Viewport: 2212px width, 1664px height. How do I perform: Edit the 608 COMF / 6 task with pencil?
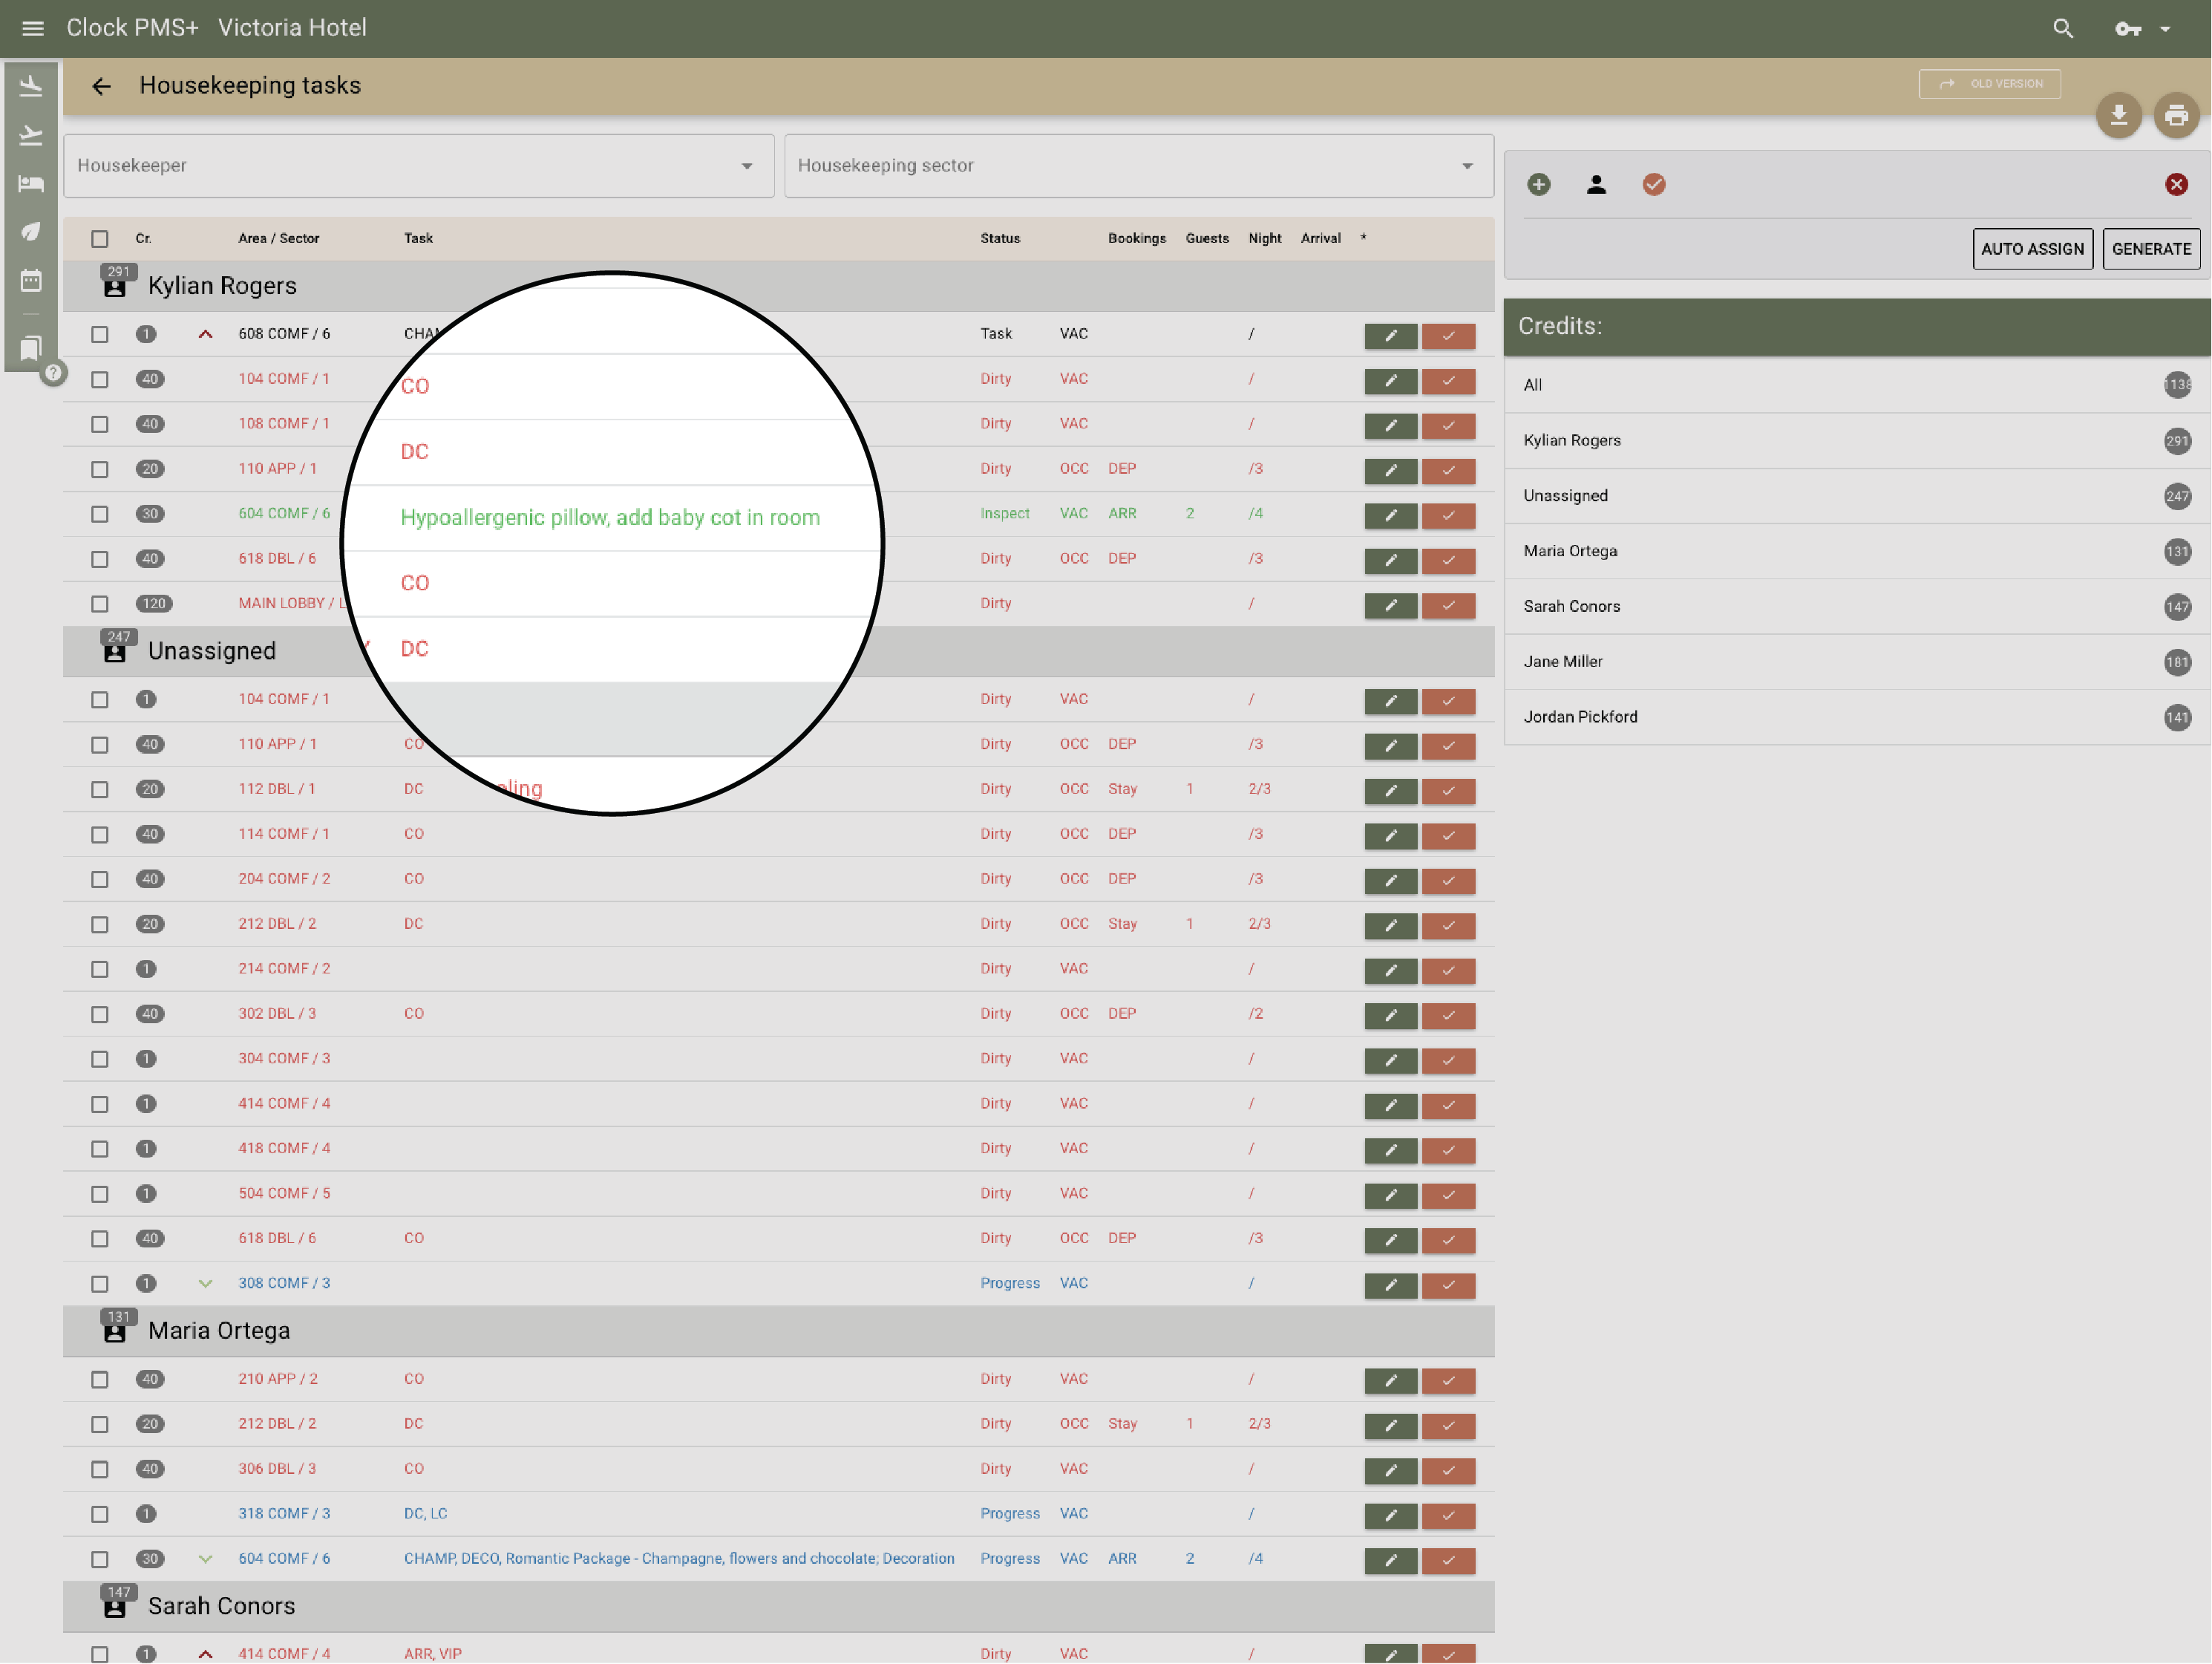pyautogui.click(x=1390, y=335)
